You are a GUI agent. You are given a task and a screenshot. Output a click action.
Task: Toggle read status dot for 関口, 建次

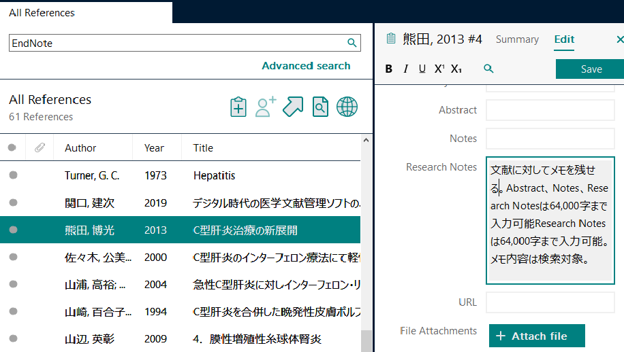click(13, 203)
